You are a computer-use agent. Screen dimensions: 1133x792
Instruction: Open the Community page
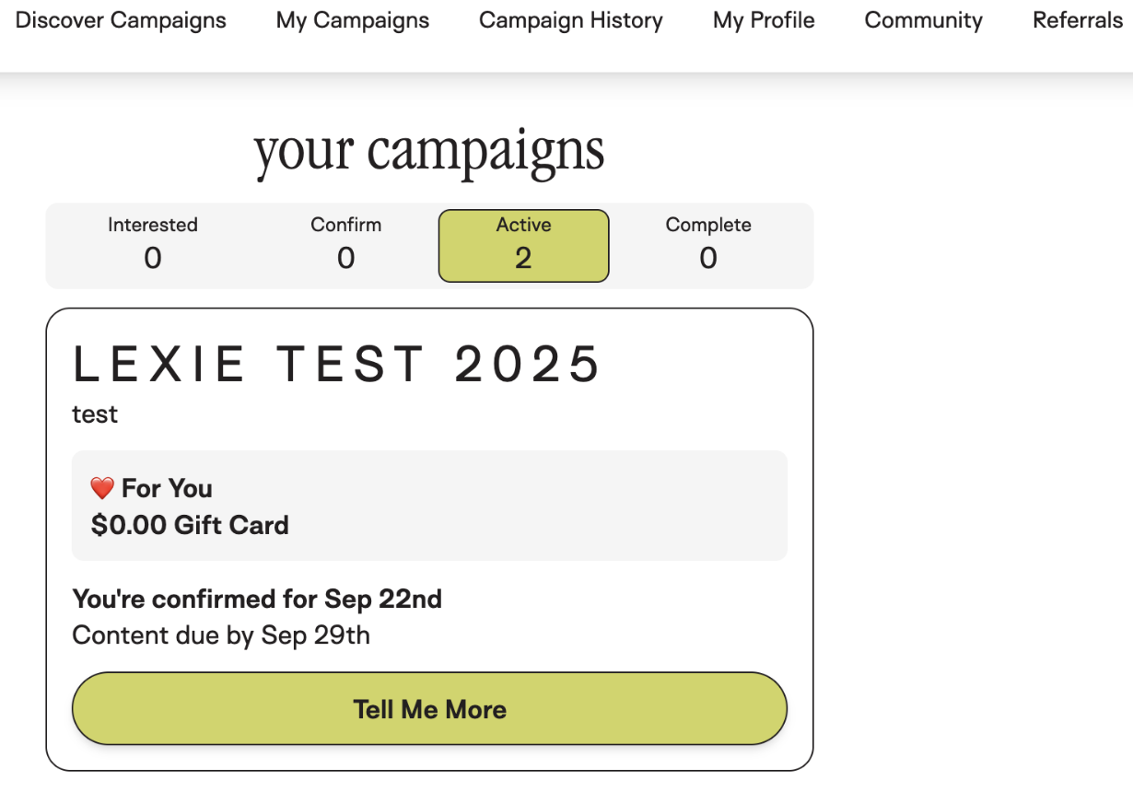[923, 20]
